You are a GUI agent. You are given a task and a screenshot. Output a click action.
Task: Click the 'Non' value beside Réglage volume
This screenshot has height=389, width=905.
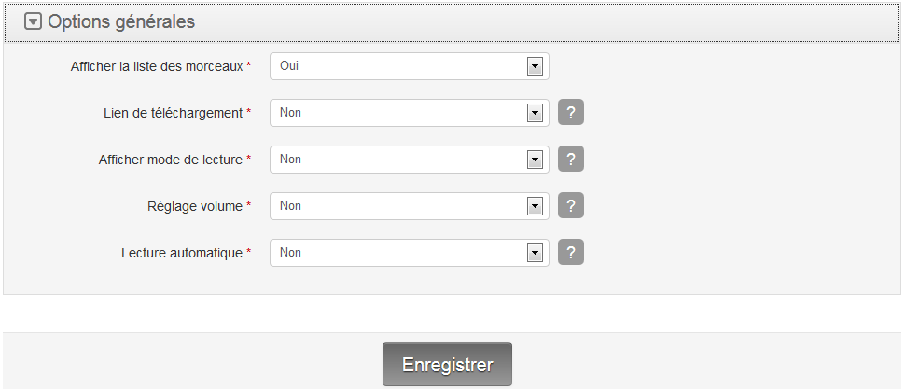[x=290, y=206]
